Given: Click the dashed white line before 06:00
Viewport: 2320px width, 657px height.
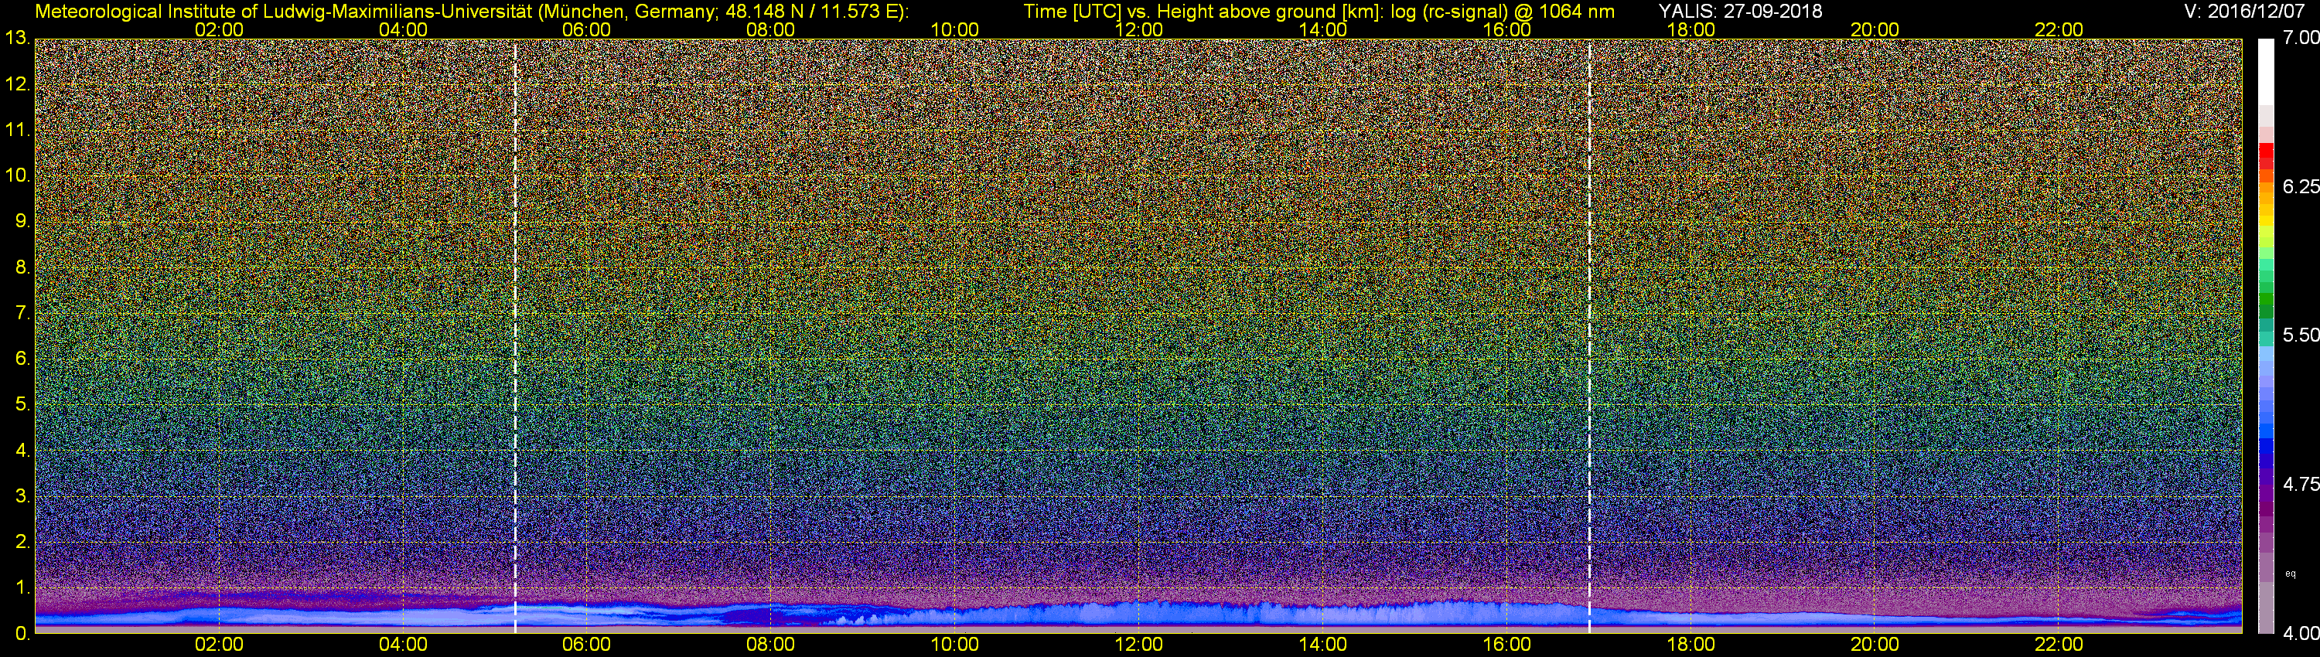Looking at the screenshot, I should pos(515,335).
